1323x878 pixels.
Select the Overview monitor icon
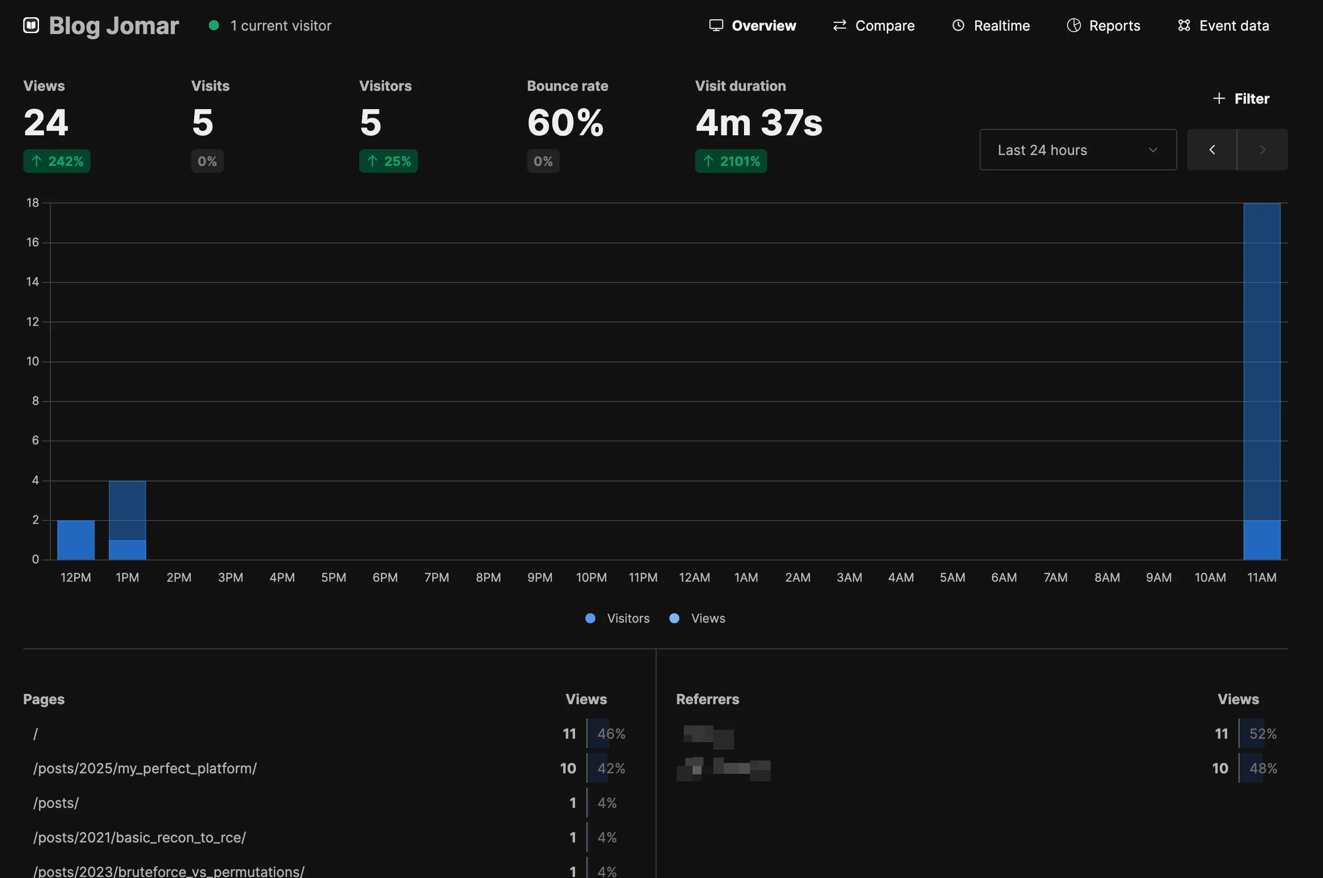715,25
